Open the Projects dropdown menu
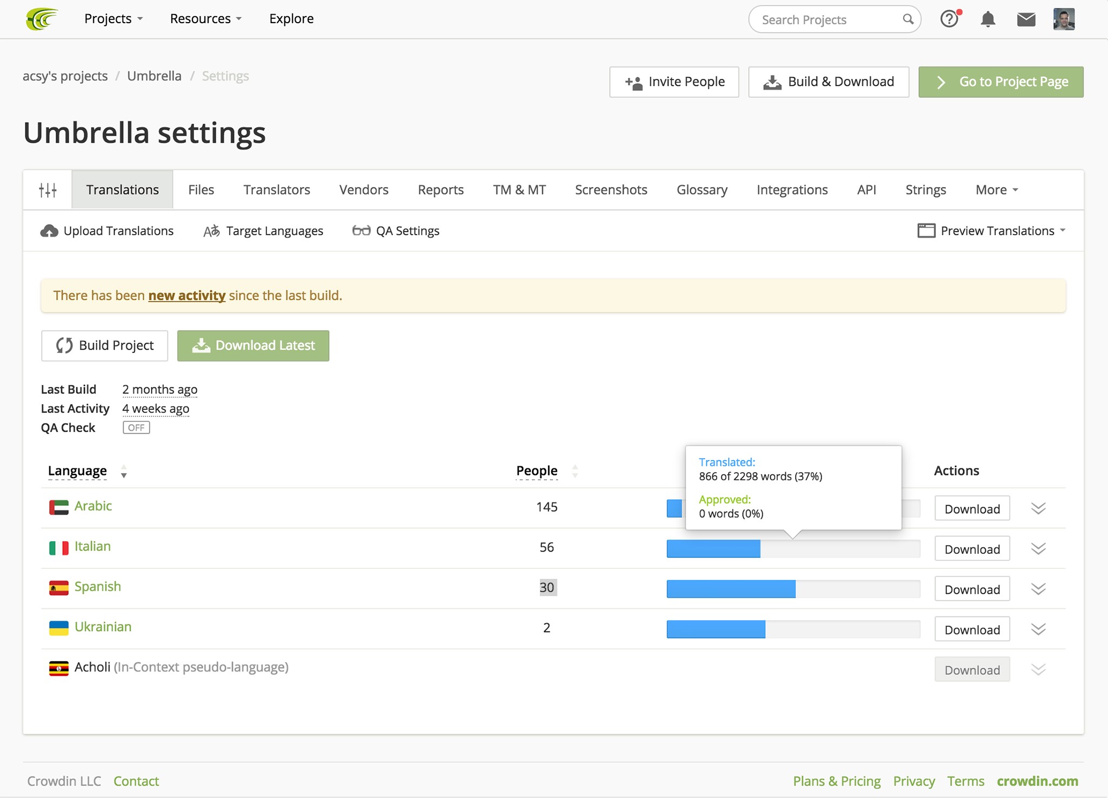This screenshot has width=1108, height=798. [114, 19]
